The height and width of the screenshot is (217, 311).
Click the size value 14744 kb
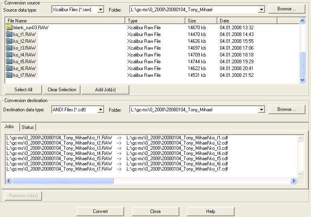(197, 62)
